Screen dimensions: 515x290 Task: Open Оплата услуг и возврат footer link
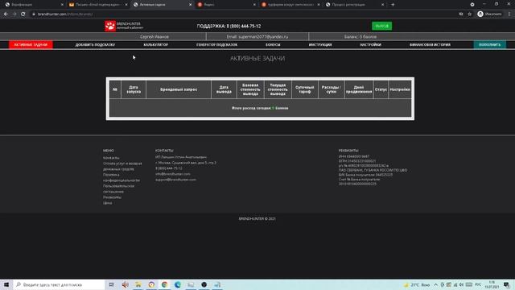(122, 166)
